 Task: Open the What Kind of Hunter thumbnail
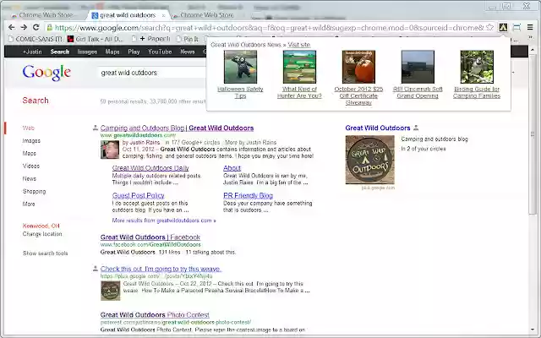point(299,67)
